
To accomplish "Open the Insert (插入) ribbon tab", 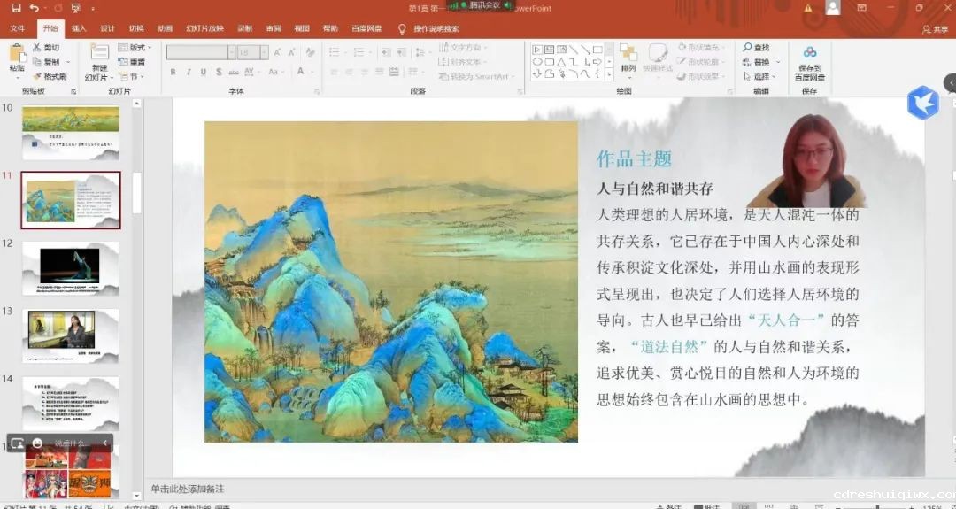I will (79, 28).
